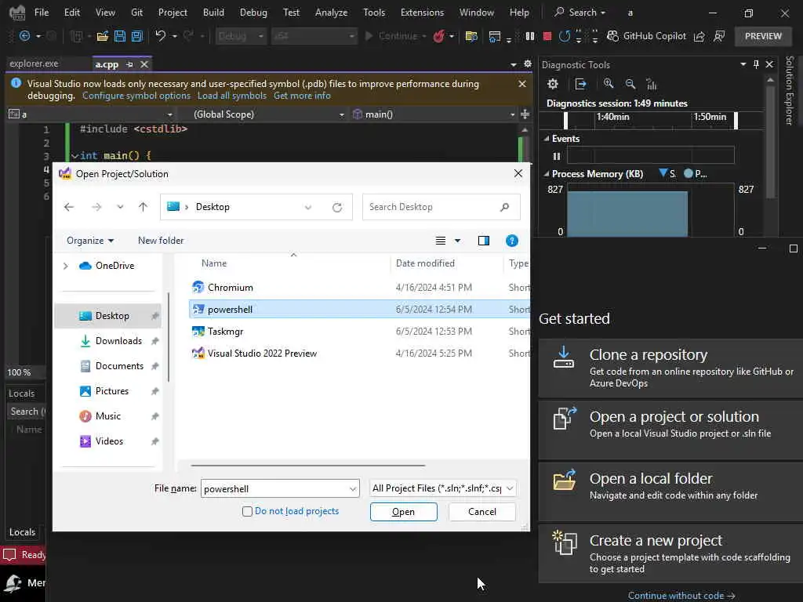Expand the view options dropdown arrow

(x=457, y=241)
